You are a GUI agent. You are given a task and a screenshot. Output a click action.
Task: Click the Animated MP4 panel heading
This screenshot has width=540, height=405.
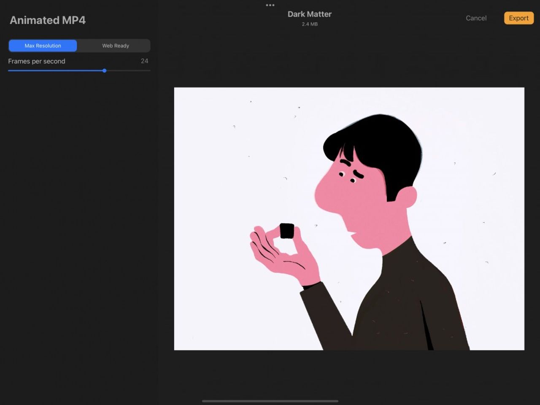point(47,20)
